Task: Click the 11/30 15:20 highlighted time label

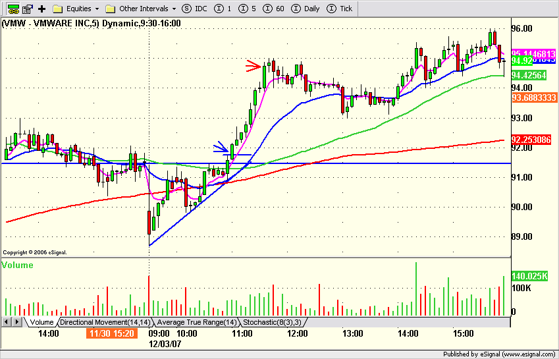Action: [112, 334]
